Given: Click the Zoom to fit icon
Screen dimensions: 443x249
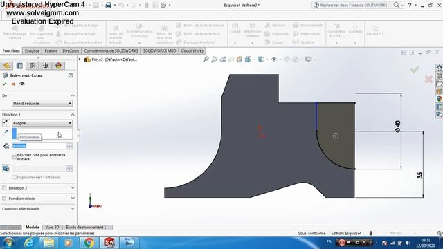Looking at the screenshot, I should coord(206,59).
